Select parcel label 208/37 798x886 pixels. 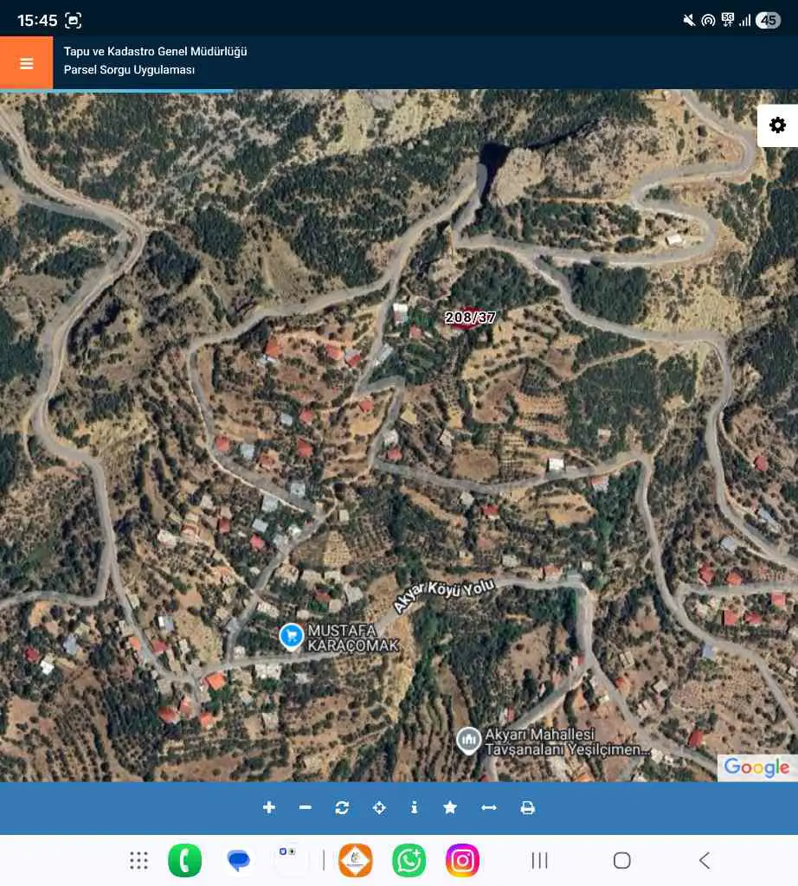point(470,318)
